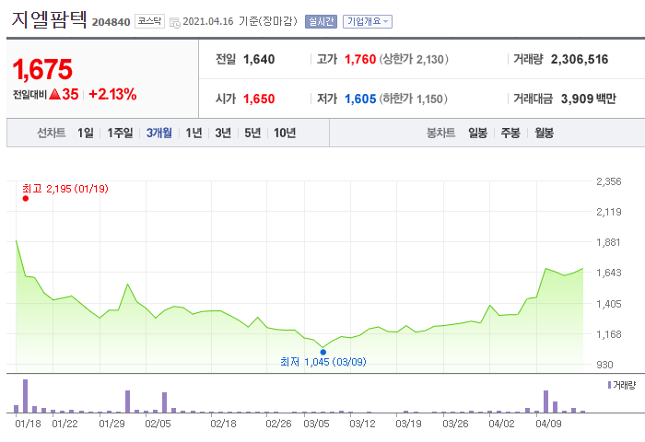Click the 고가 value 1,760
Image resolution: width=645 pixels, height=442 pixels.
tap(360, 59)
